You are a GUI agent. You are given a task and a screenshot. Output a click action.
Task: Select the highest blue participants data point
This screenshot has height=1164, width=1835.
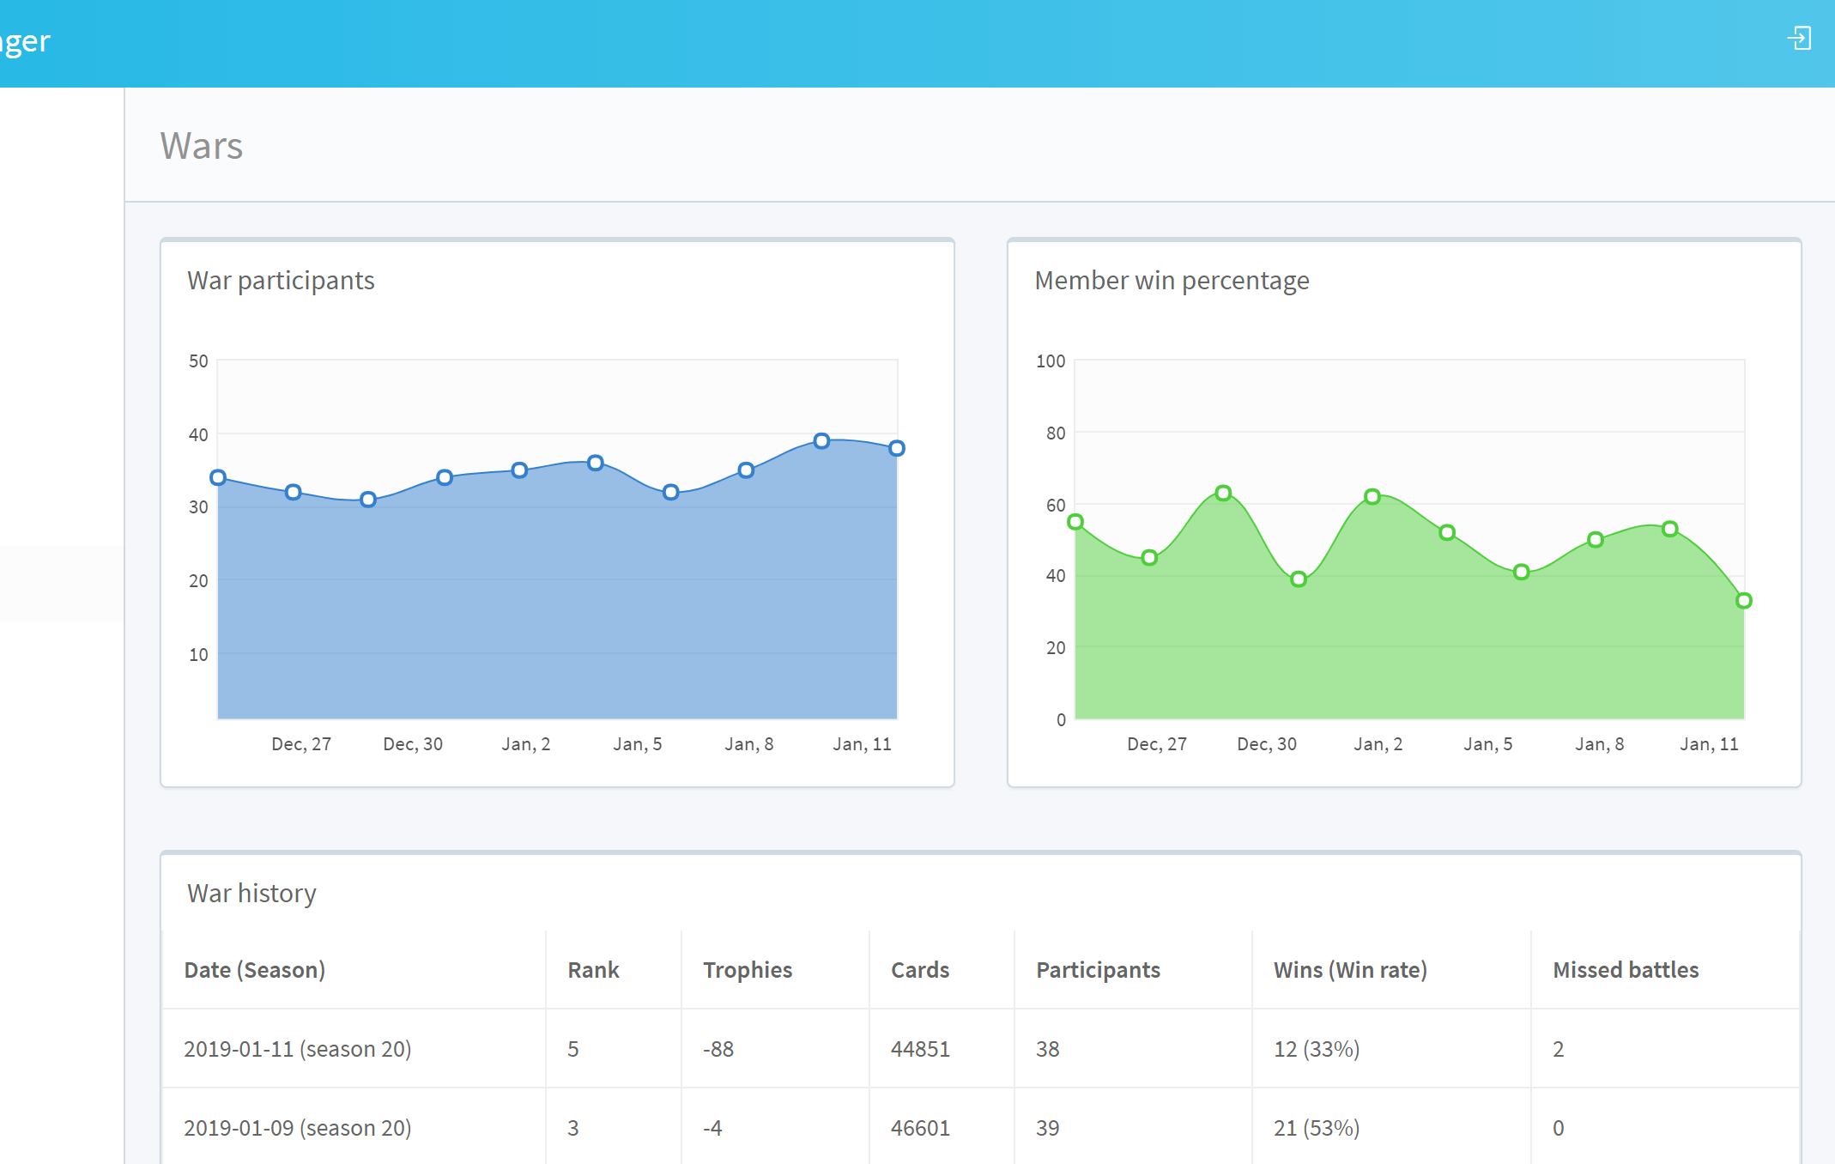pos(821,441)
